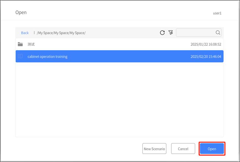This screenshot has width=240, height=162.
Task: Cancel the Open dialog
Action: (x=183, y=149)
